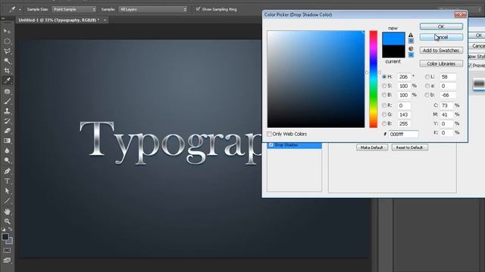Click the out-of-gamut warning triangle
This screenshot has height=272, width=485.
411,35
